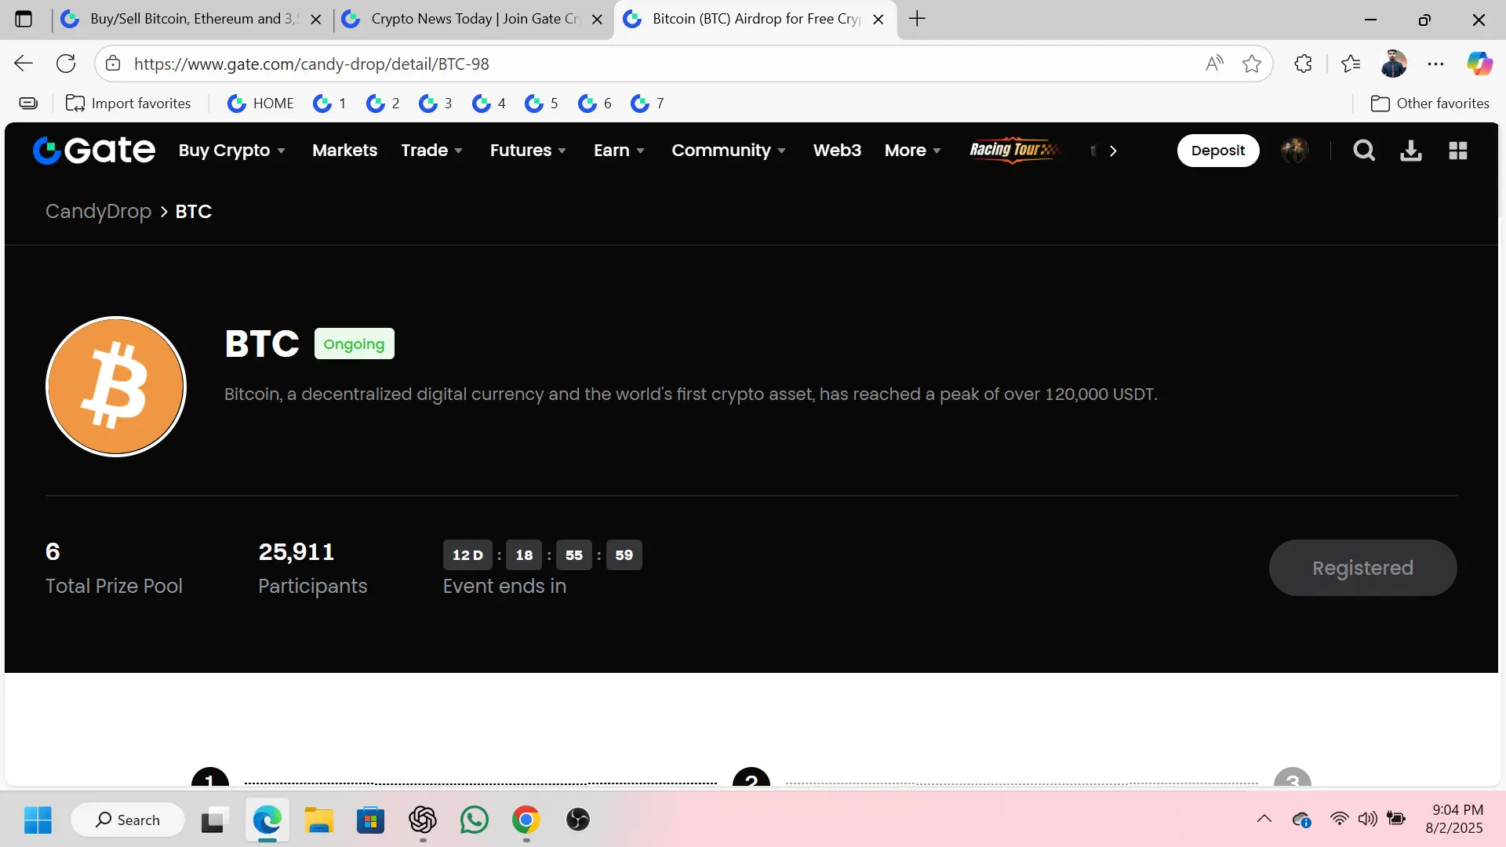Image resolution: width=1506 pixels, height=847 pixels.
Task: Open favorite bookmark labeled 6
Action: 595,104
